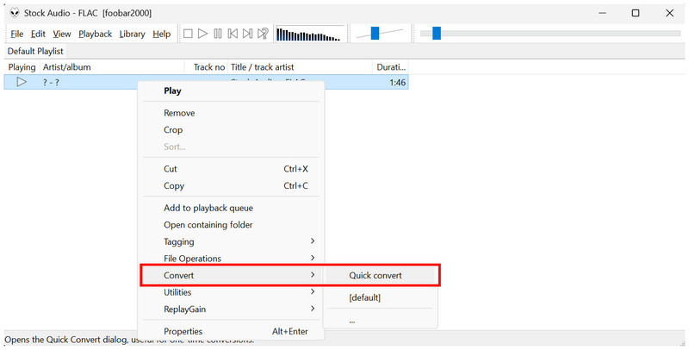This screenshot has height=350, width=689.
Task: Click the Artist/album column header
Action: pos(112,67)
